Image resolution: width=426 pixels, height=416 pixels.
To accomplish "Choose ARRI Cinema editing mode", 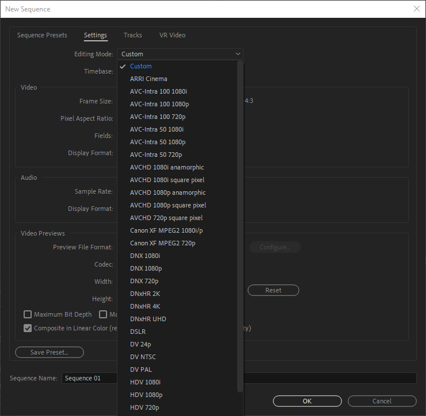I will point(177,79).
